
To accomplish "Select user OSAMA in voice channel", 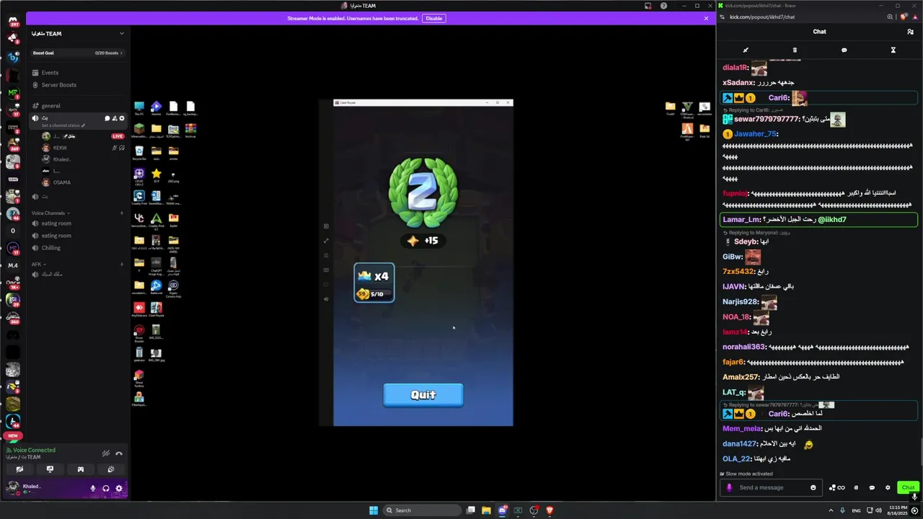I will (x=61, y=182).
